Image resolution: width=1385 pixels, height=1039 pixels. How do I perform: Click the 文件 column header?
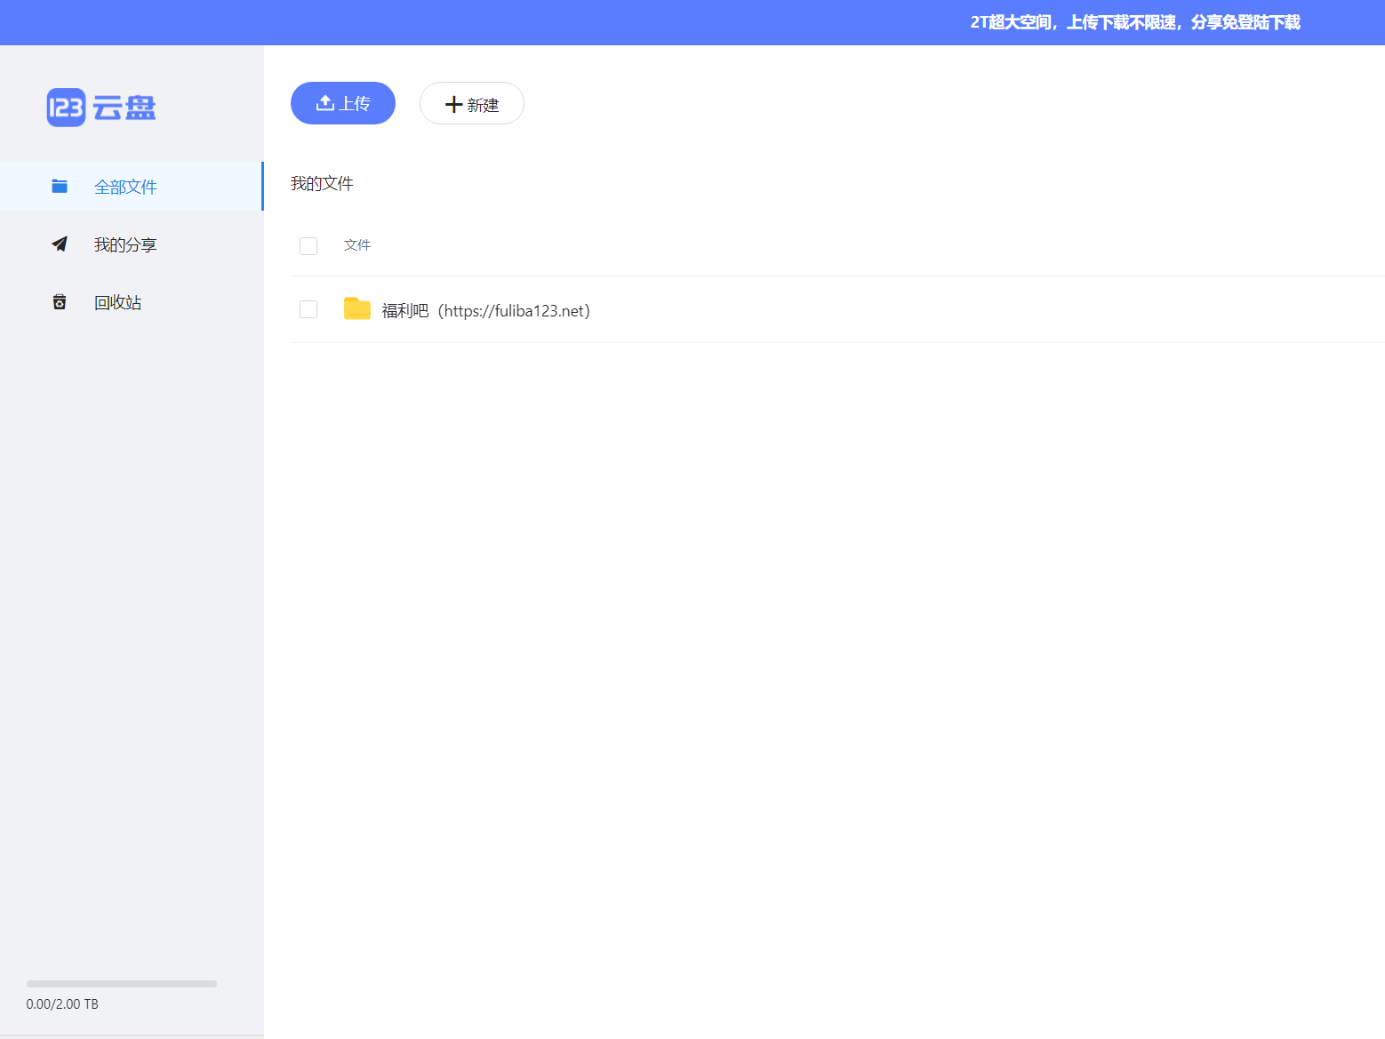point(357,244)
